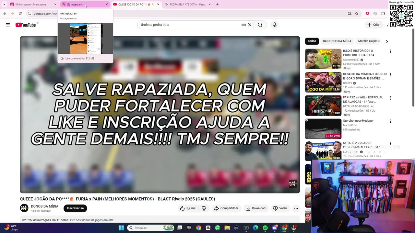Open File Explorer from the taskbar
The height and width of the screenshot is (233, 415).
click(227, 228)
